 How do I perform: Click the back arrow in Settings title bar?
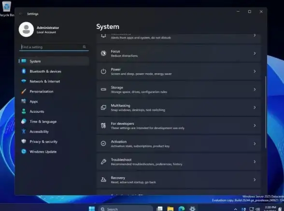20,14
